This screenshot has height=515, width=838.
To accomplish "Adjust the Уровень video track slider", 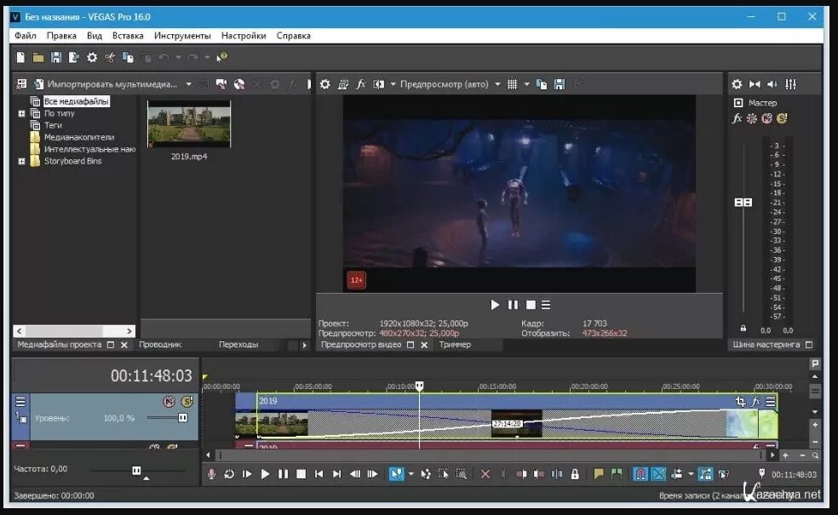I will (x=183, y=418).
